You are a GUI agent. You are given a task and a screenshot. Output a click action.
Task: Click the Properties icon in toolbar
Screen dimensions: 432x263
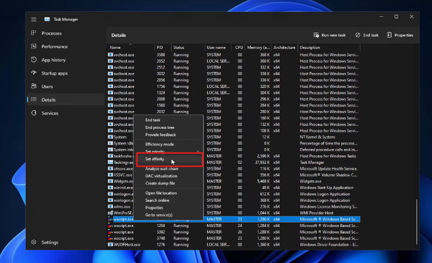point(389,35)
